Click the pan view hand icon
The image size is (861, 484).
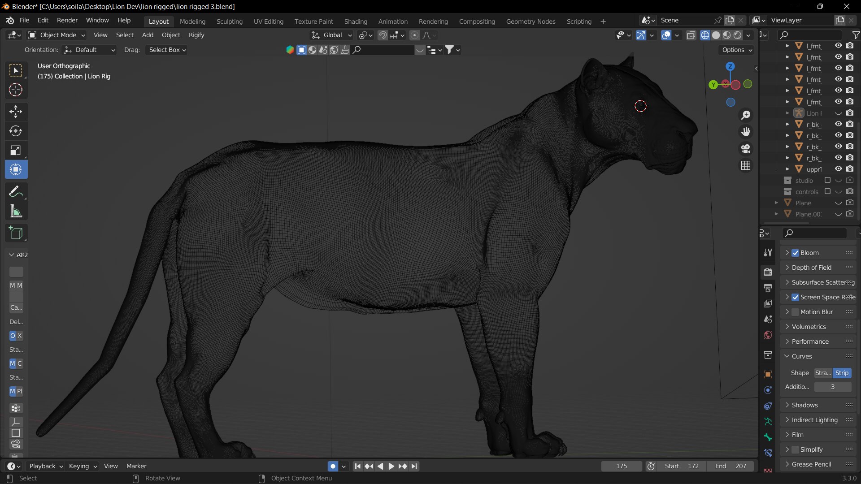(746, 132)
